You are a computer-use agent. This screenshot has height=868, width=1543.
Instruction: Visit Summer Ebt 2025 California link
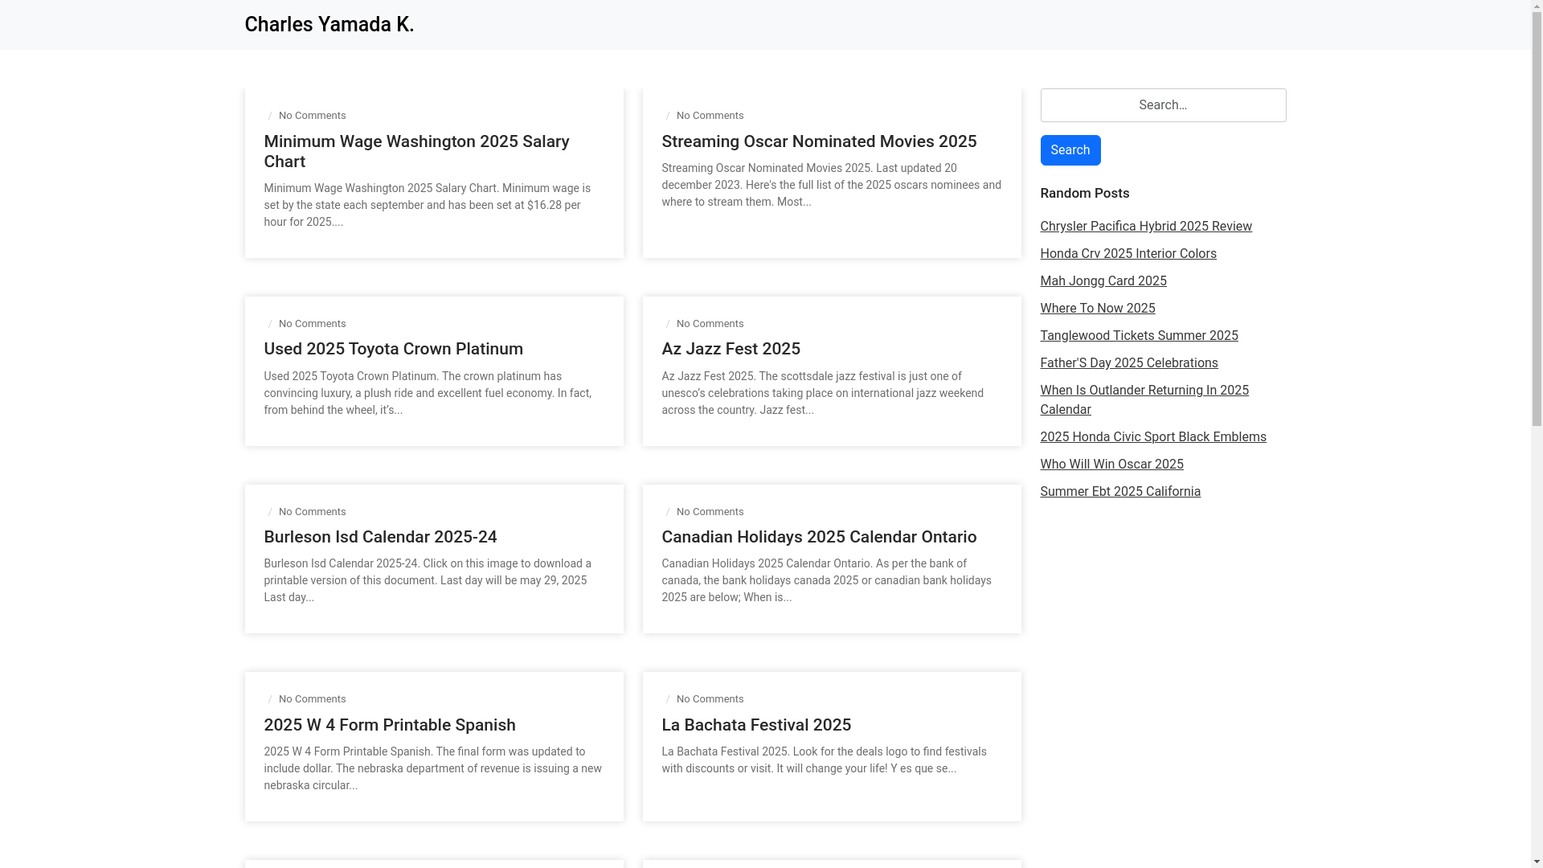[x=1119, y=492]
